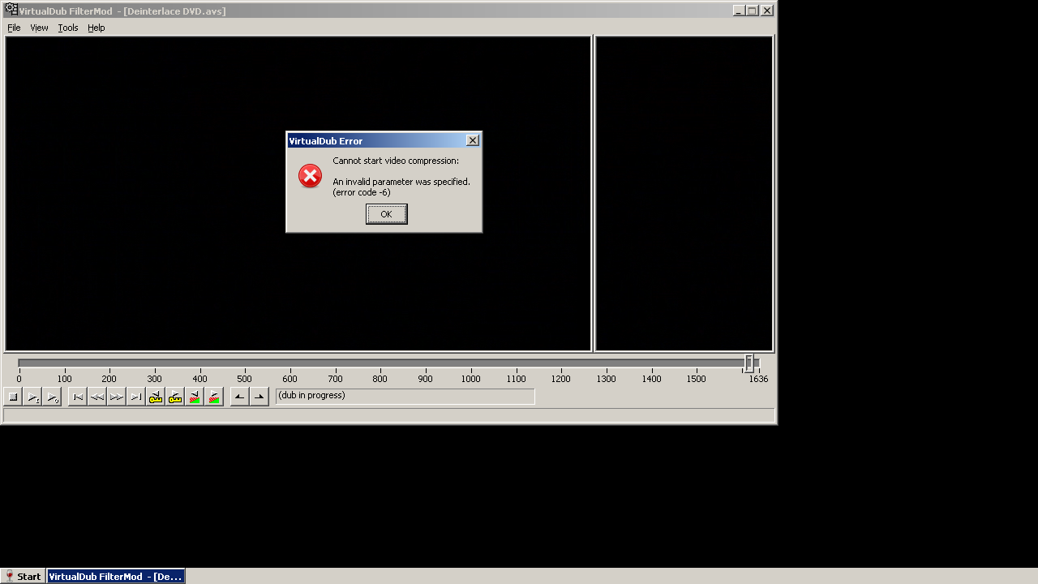Start output playback button
Screen dimensions: 1038x584
pos(52,397)
